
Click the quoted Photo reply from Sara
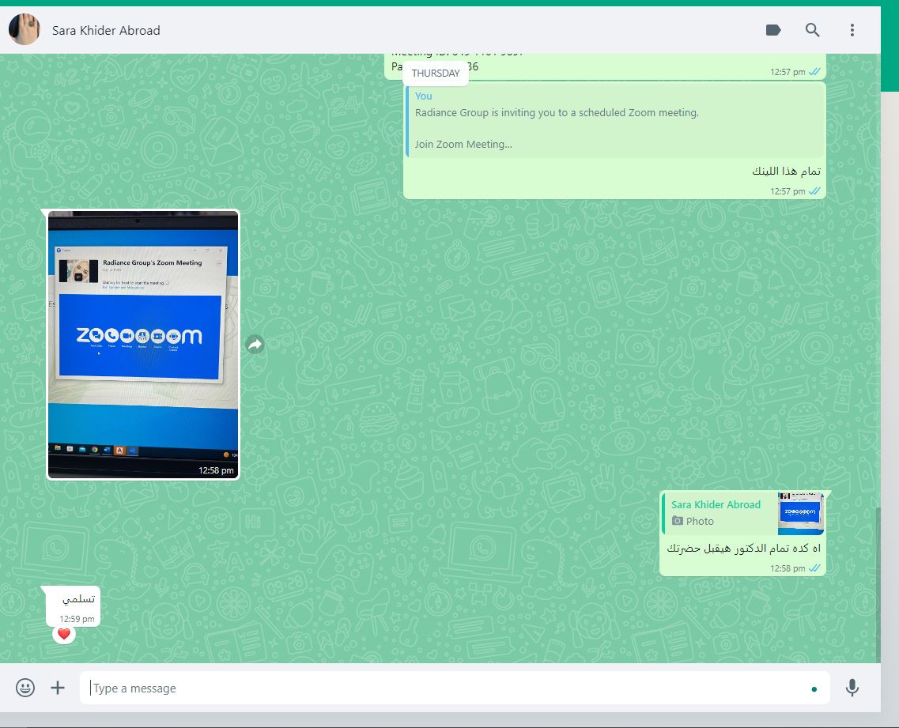(743, 513)
